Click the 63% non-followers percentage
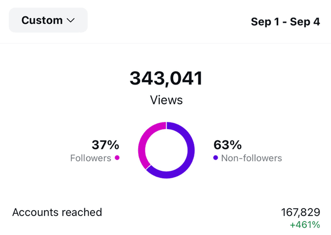 [x=228, y=145]
